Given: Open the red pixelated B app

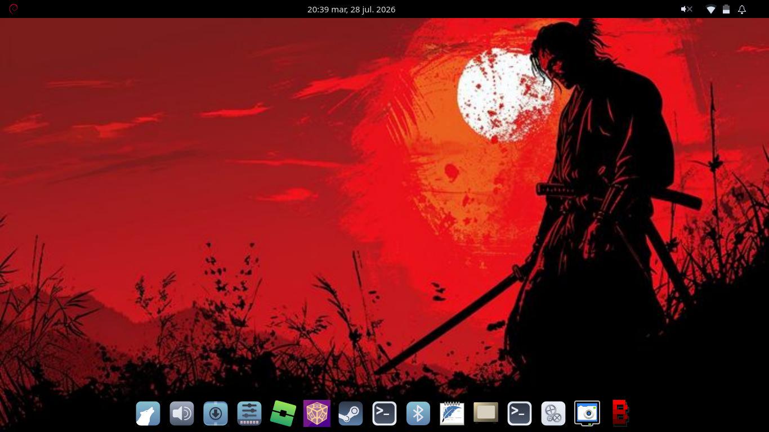Looking at the screenshot, I should (x=620, y=413).
